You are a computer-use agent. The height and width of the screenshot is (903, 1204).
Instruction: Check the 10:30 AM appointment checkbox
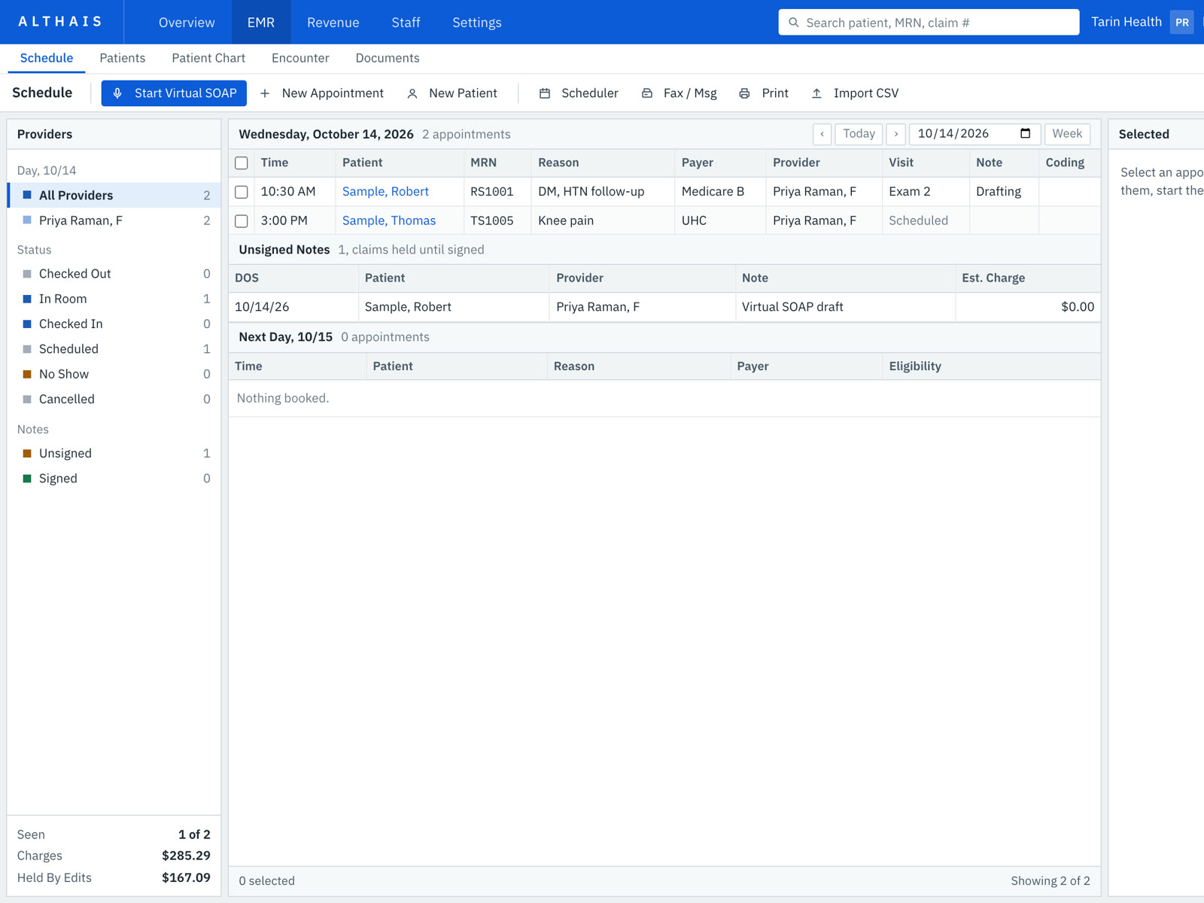[242, 192]
